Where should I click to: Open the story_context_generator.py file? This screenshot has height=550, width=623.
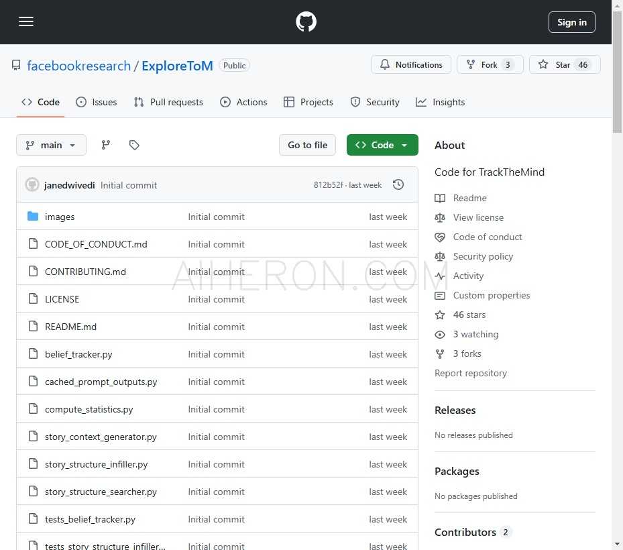[101, 437]
